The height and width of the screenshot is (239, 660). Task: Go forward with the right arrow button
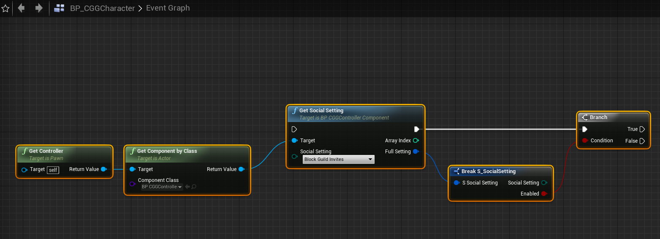pyautogui.click(x=39, y=8)
